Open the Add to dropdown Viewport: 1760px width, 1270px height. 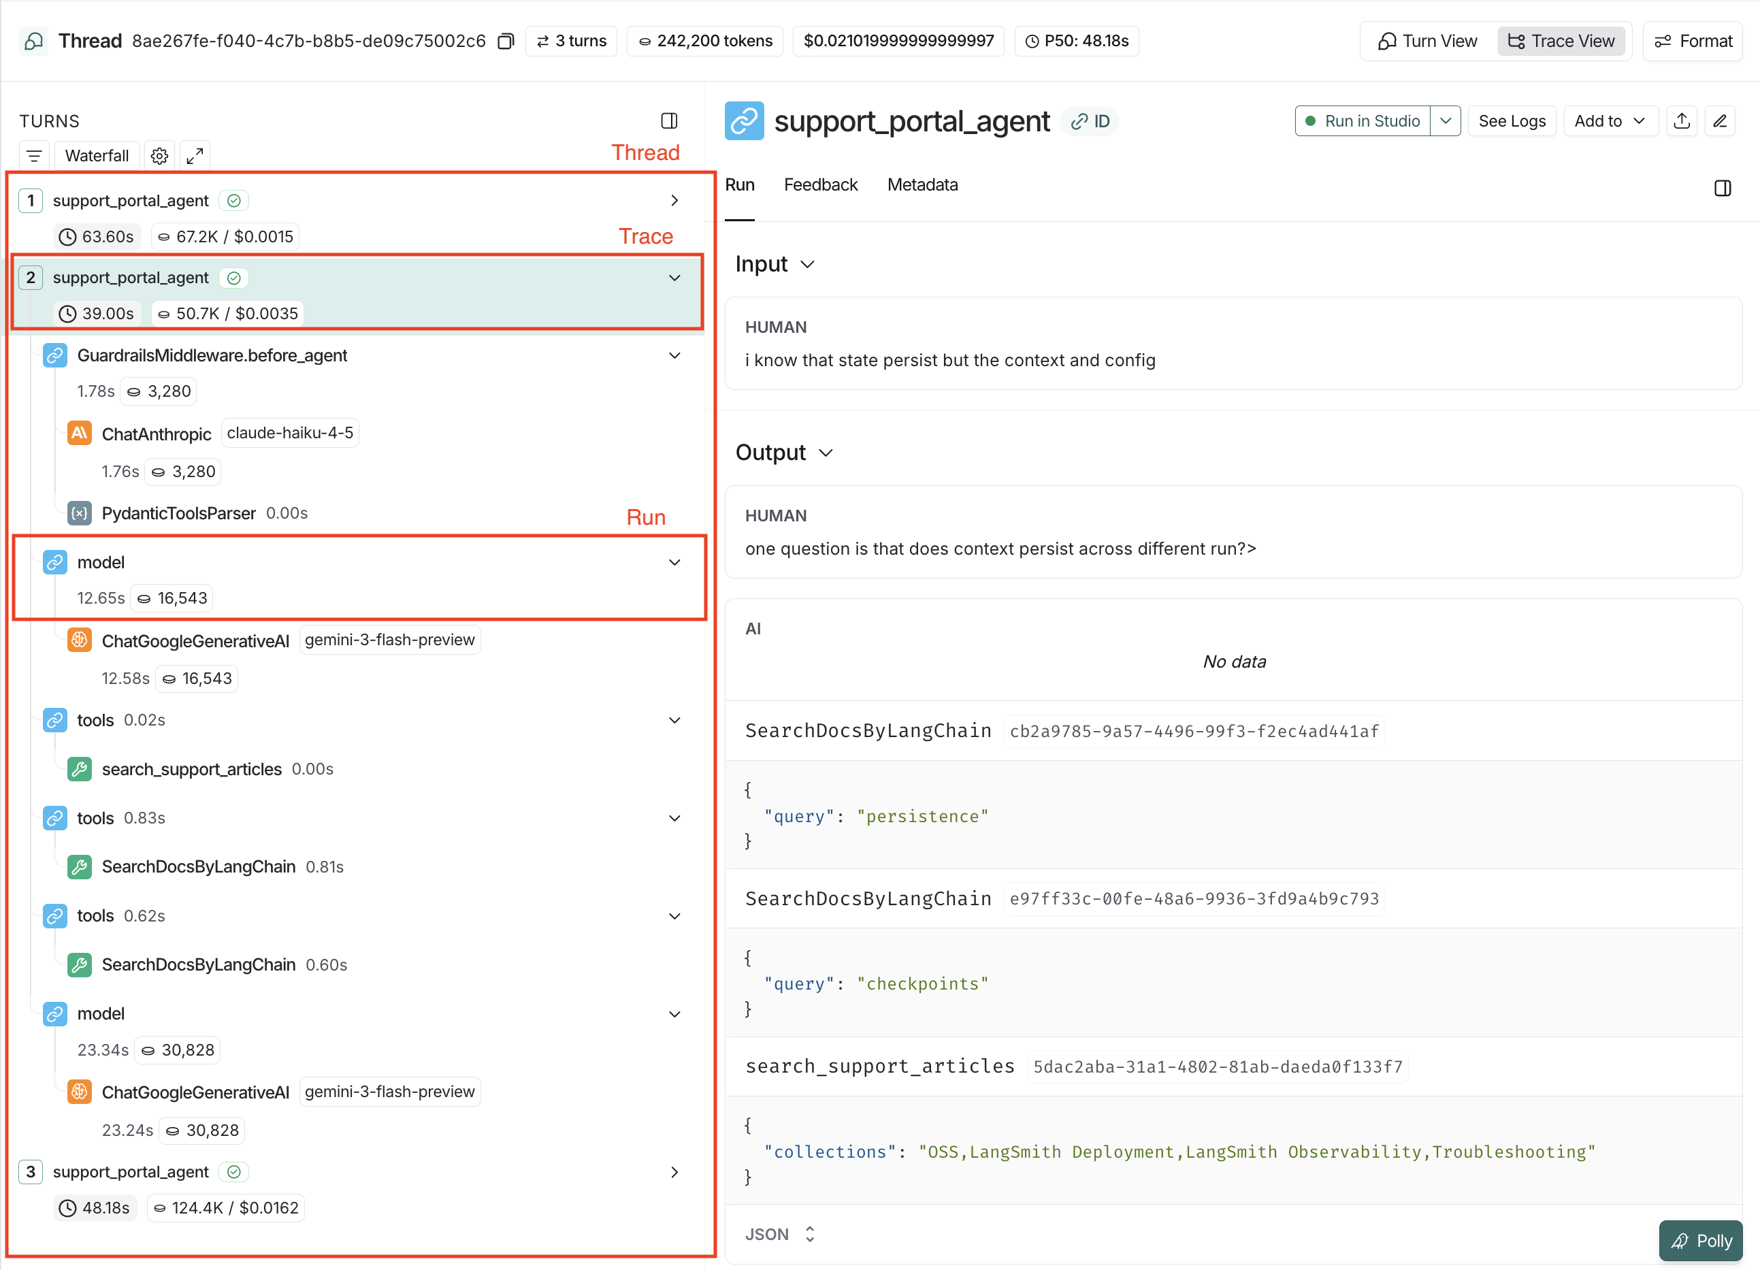click(1610, 121)
